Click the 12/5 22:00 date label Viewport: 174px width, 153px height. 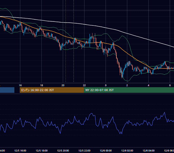(x=84, y=150)
